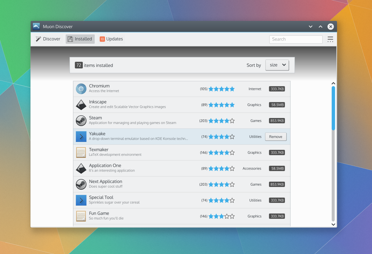Click the Chromium app icon
The height and width of the screenshot is (254, 372).
point(81,89)
